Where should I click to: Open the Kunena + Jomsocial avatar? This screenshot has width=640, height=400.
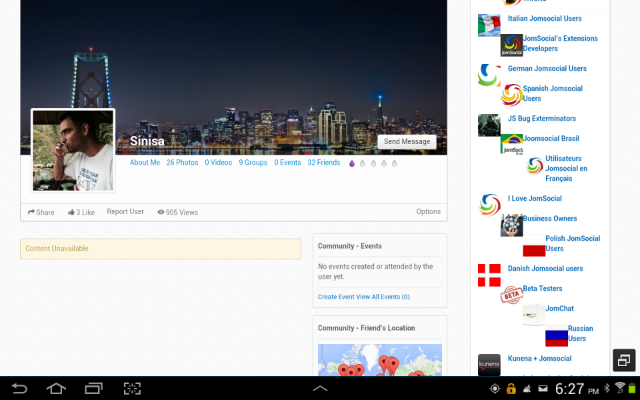tap(489, 365)
